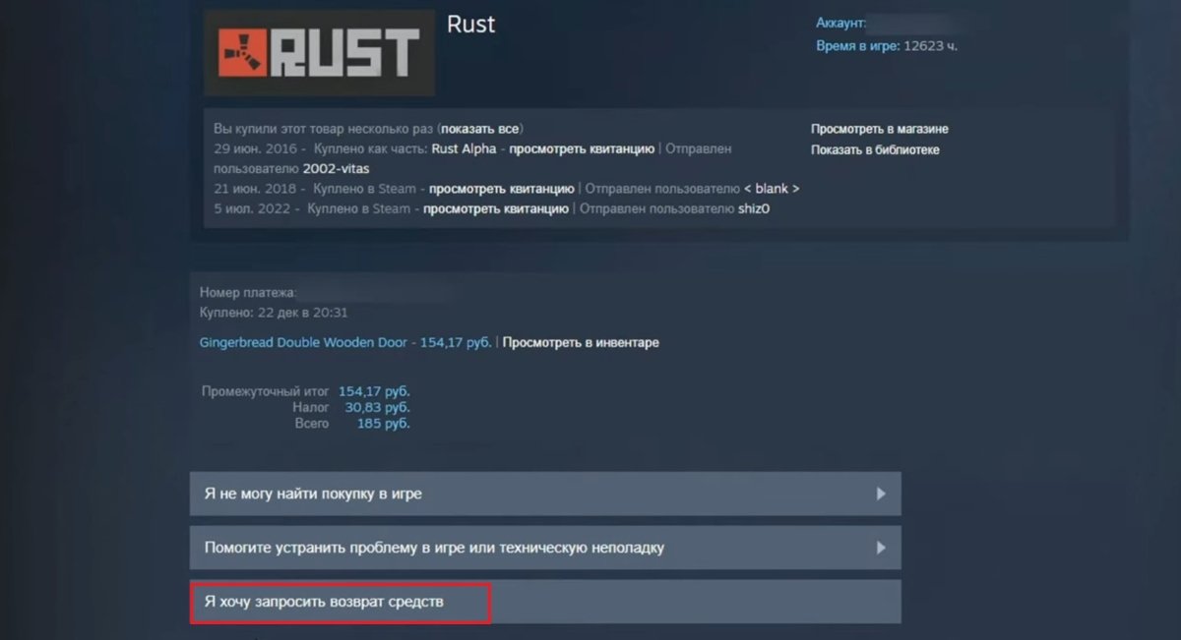
Task: Open 'Просмотреть в инвентаре' link
Action: (581, 342)
